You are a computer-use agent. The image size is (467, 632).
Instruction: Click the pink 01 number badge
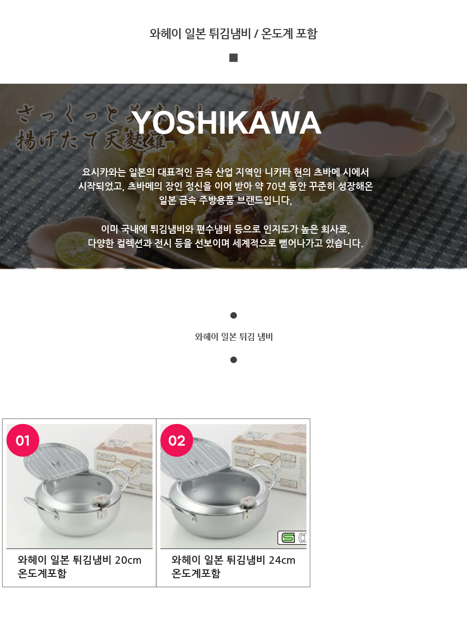click(x=23, y=440)
